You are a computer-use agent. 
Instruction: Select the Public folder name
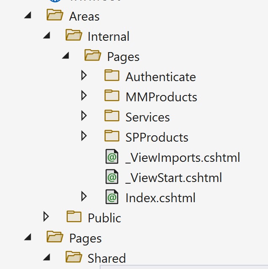(x=105, y=218)
